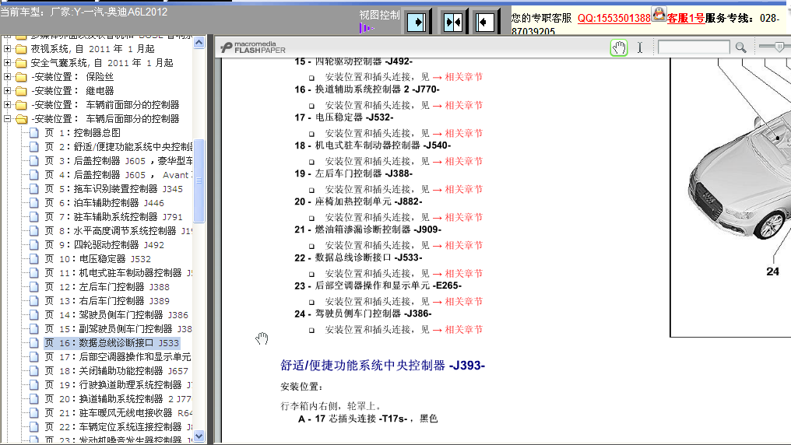Expand the 夜视系统 folder
The width and height of the screenshot is (791, 445).
pyautogui.click(x=7, y=49)
